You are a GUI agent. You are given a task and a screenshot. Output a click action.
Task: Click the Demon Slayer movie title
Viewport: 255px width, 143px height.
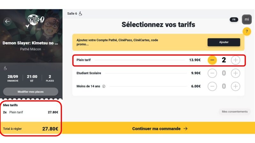[x=31, y=43]
